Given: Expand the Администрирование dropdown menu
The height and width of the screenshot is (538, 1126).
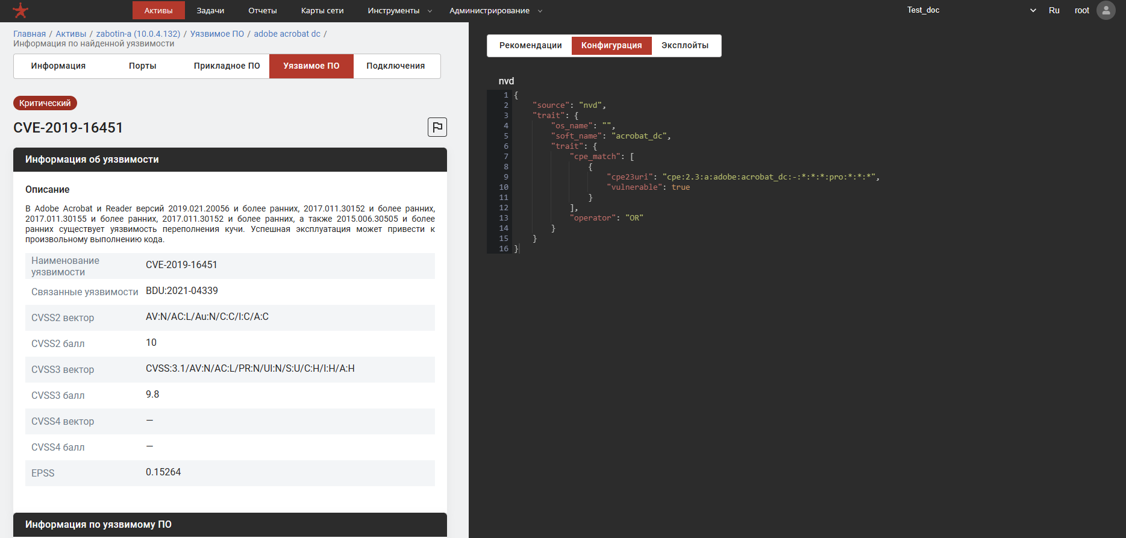Looking at the screenshot, I should (495, 11).
